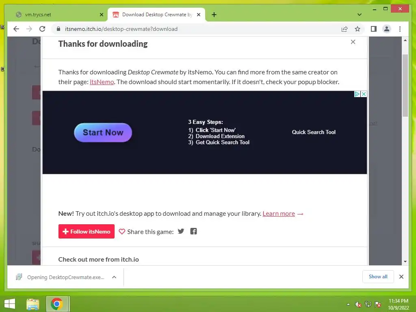The width and height of the screenshot is (416, 312).
Task: Click the vertical scrollbar thumb
Action: click(405, 85)
